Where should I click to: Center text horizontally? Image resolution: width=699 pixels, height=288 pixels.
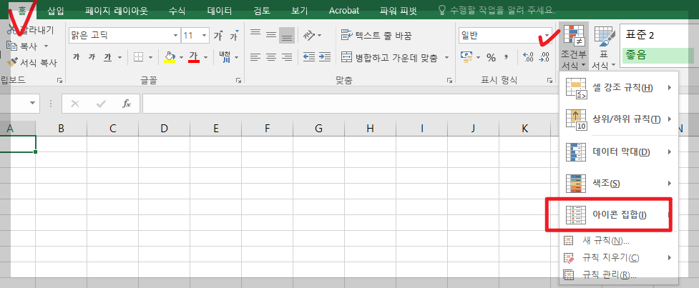tap(271, 57)
